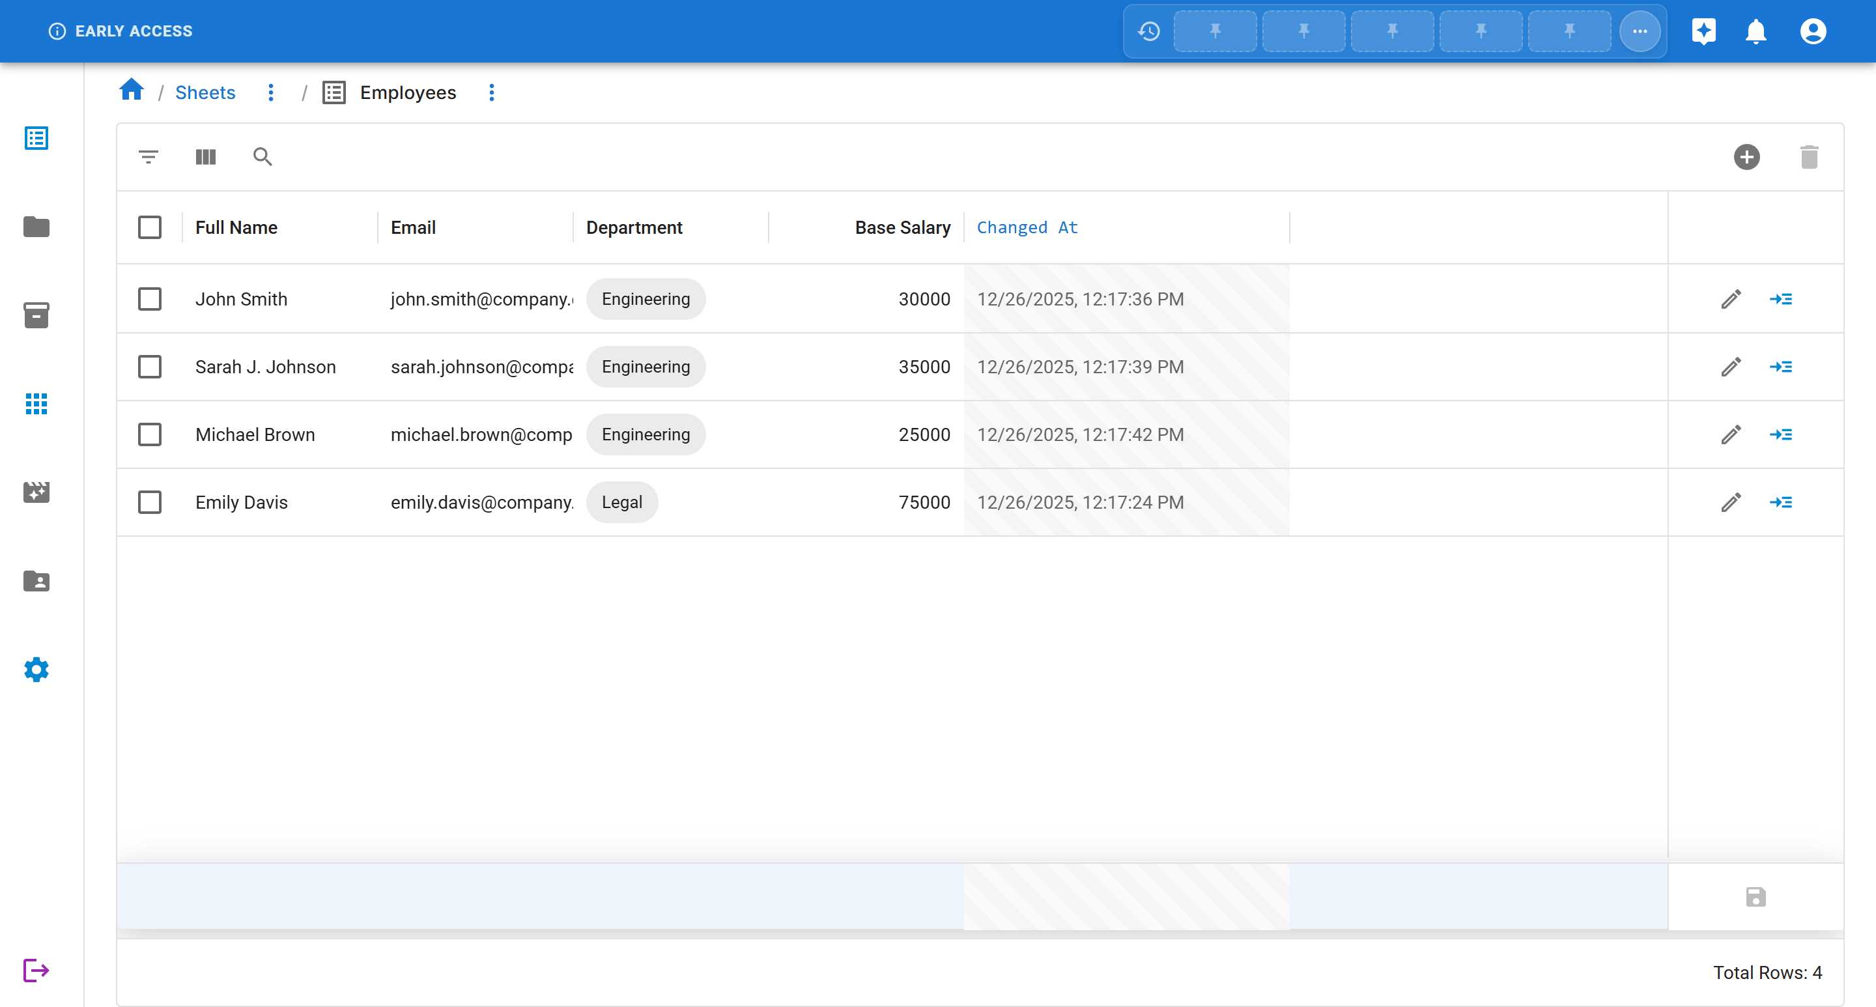
Task: Open the column visibility icon
Action: tap(205, 156)
